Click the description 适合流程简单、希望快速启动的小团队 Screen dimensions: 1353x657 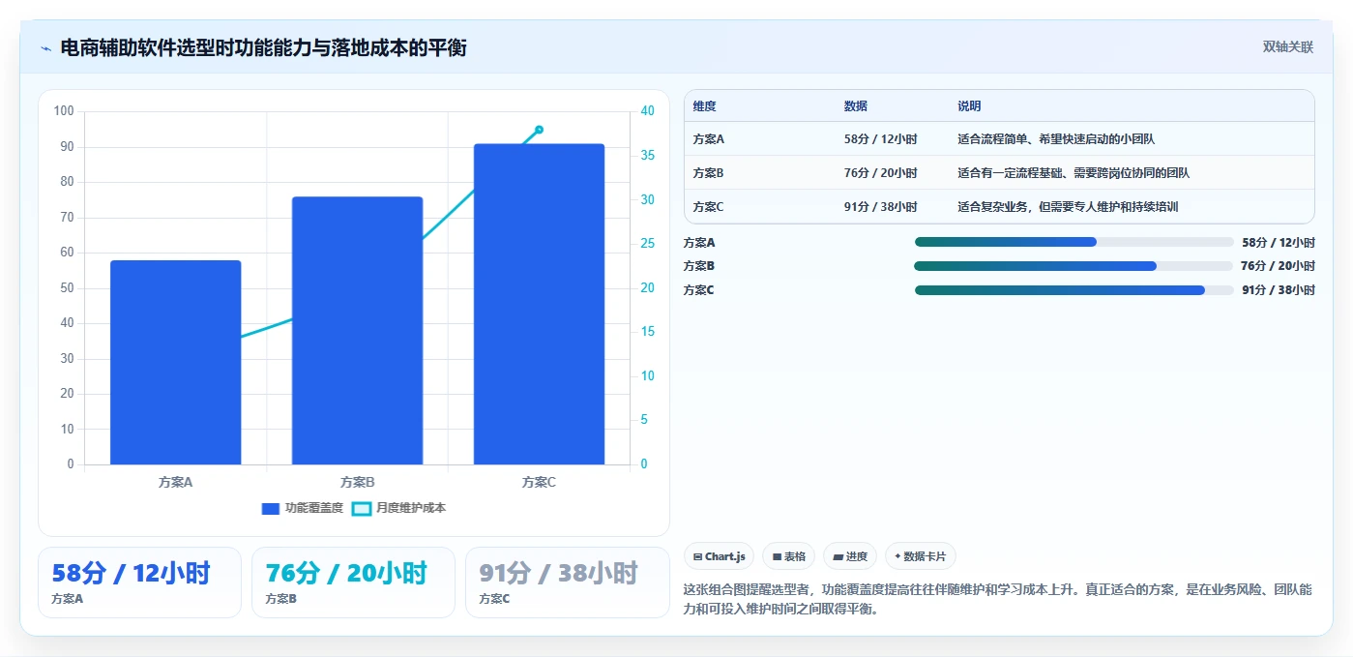[x=1056, y=139]
